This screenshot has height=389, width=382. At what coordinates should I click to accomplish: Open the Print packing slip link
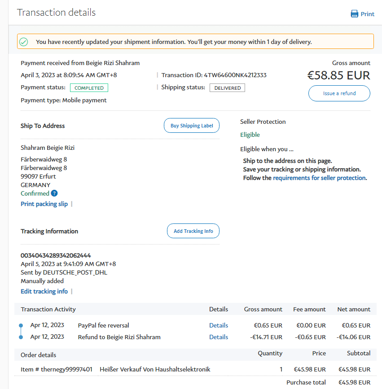[x=44, y=204]
